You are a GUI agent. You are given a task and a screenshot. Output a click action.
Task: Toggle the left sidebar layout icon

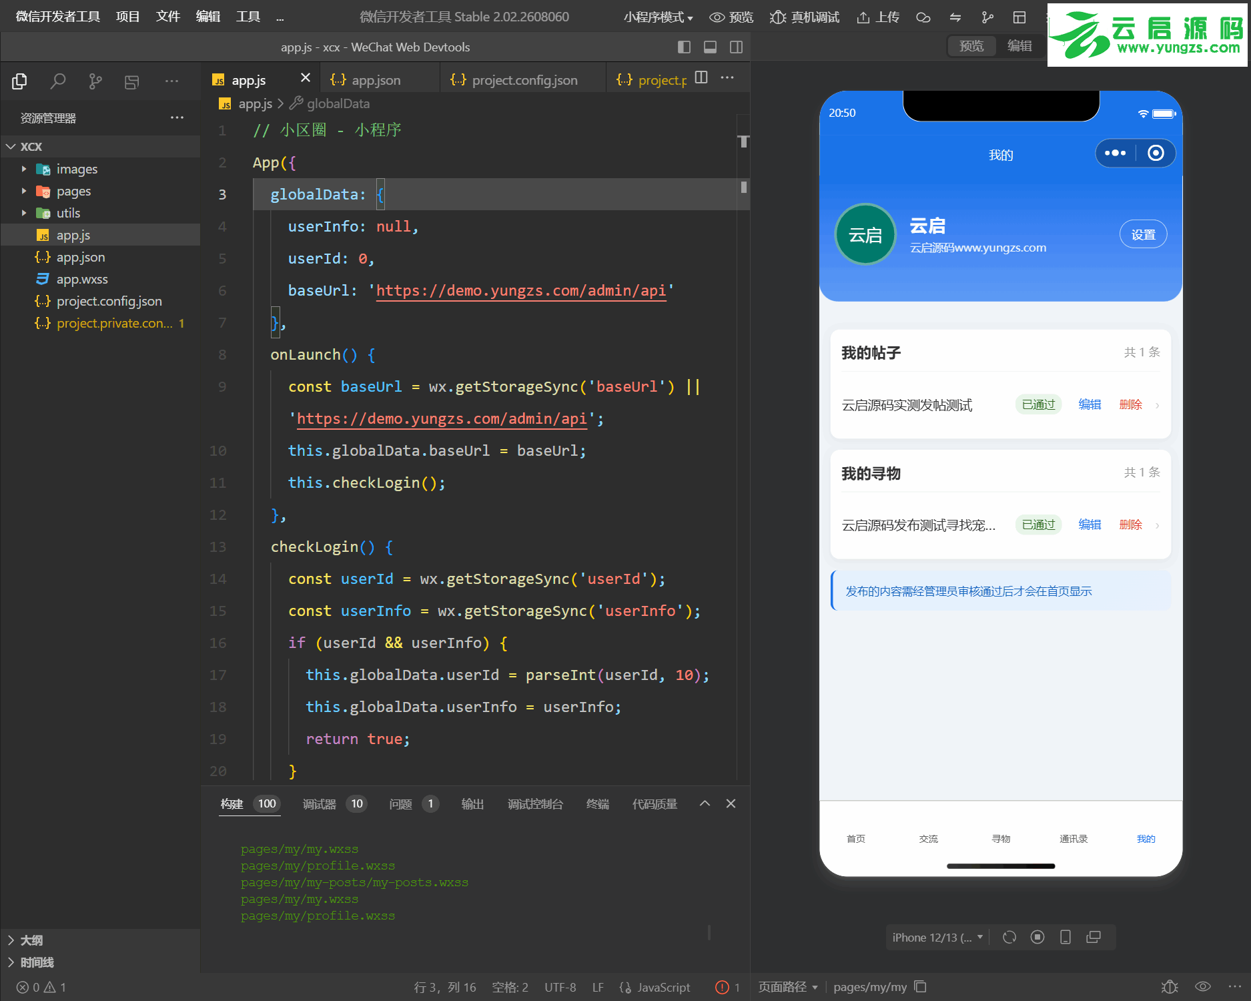coord(684,47)
